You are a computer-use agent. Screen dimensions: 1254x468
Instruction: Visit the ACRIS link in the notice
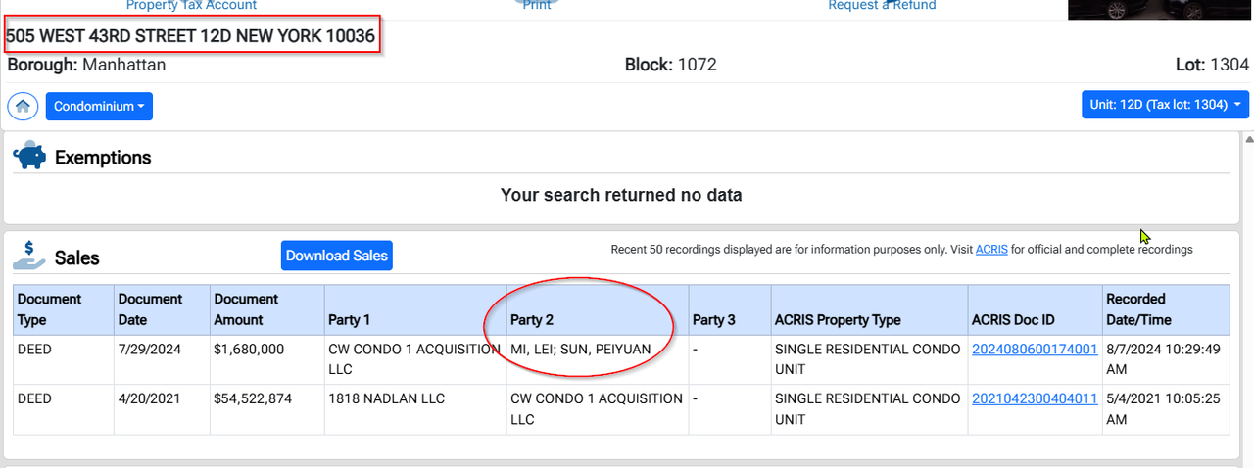(991, 250)
